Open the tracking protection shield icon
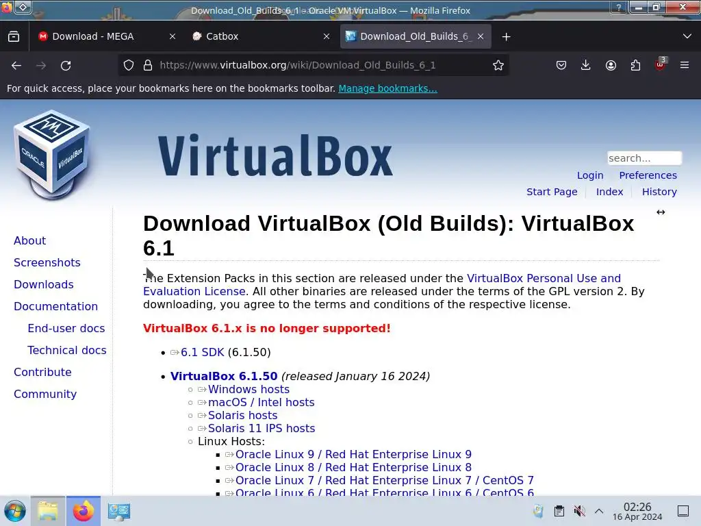This screenshot has height=526, width=701. [x=129, y=65]
